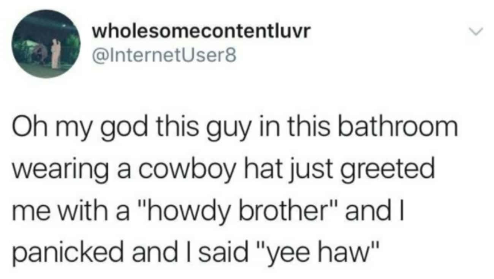Click the round profile avatar picture
This screenshot has height=279, width=494.
click(x=46, y=44)
